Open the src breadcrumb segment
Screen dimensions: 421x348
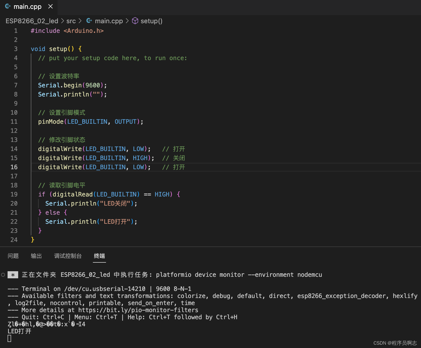71,21
